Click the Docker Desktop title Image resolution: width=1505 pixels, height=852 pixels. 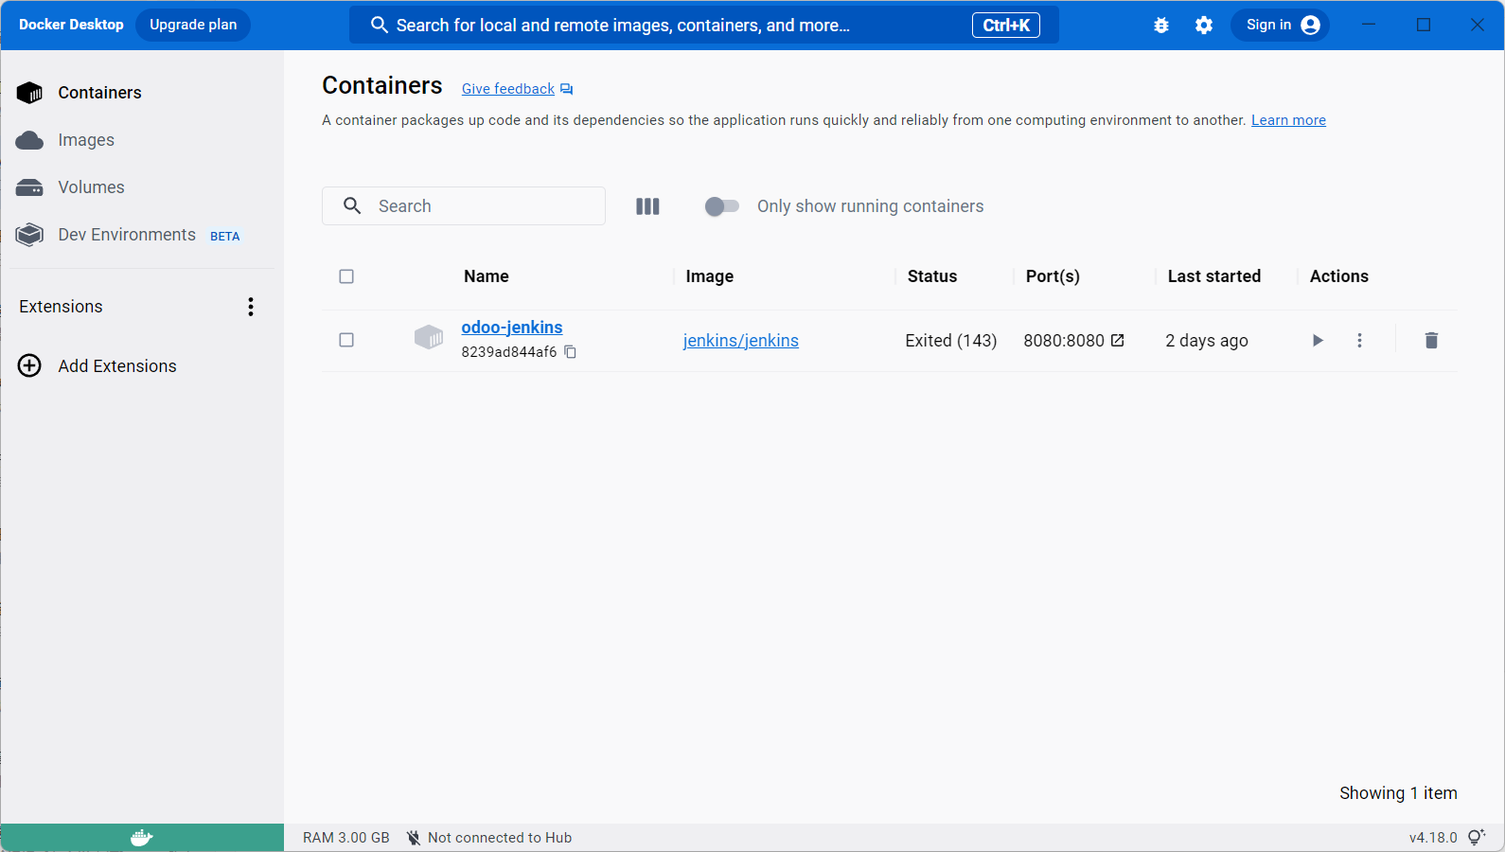click(71, 25)
